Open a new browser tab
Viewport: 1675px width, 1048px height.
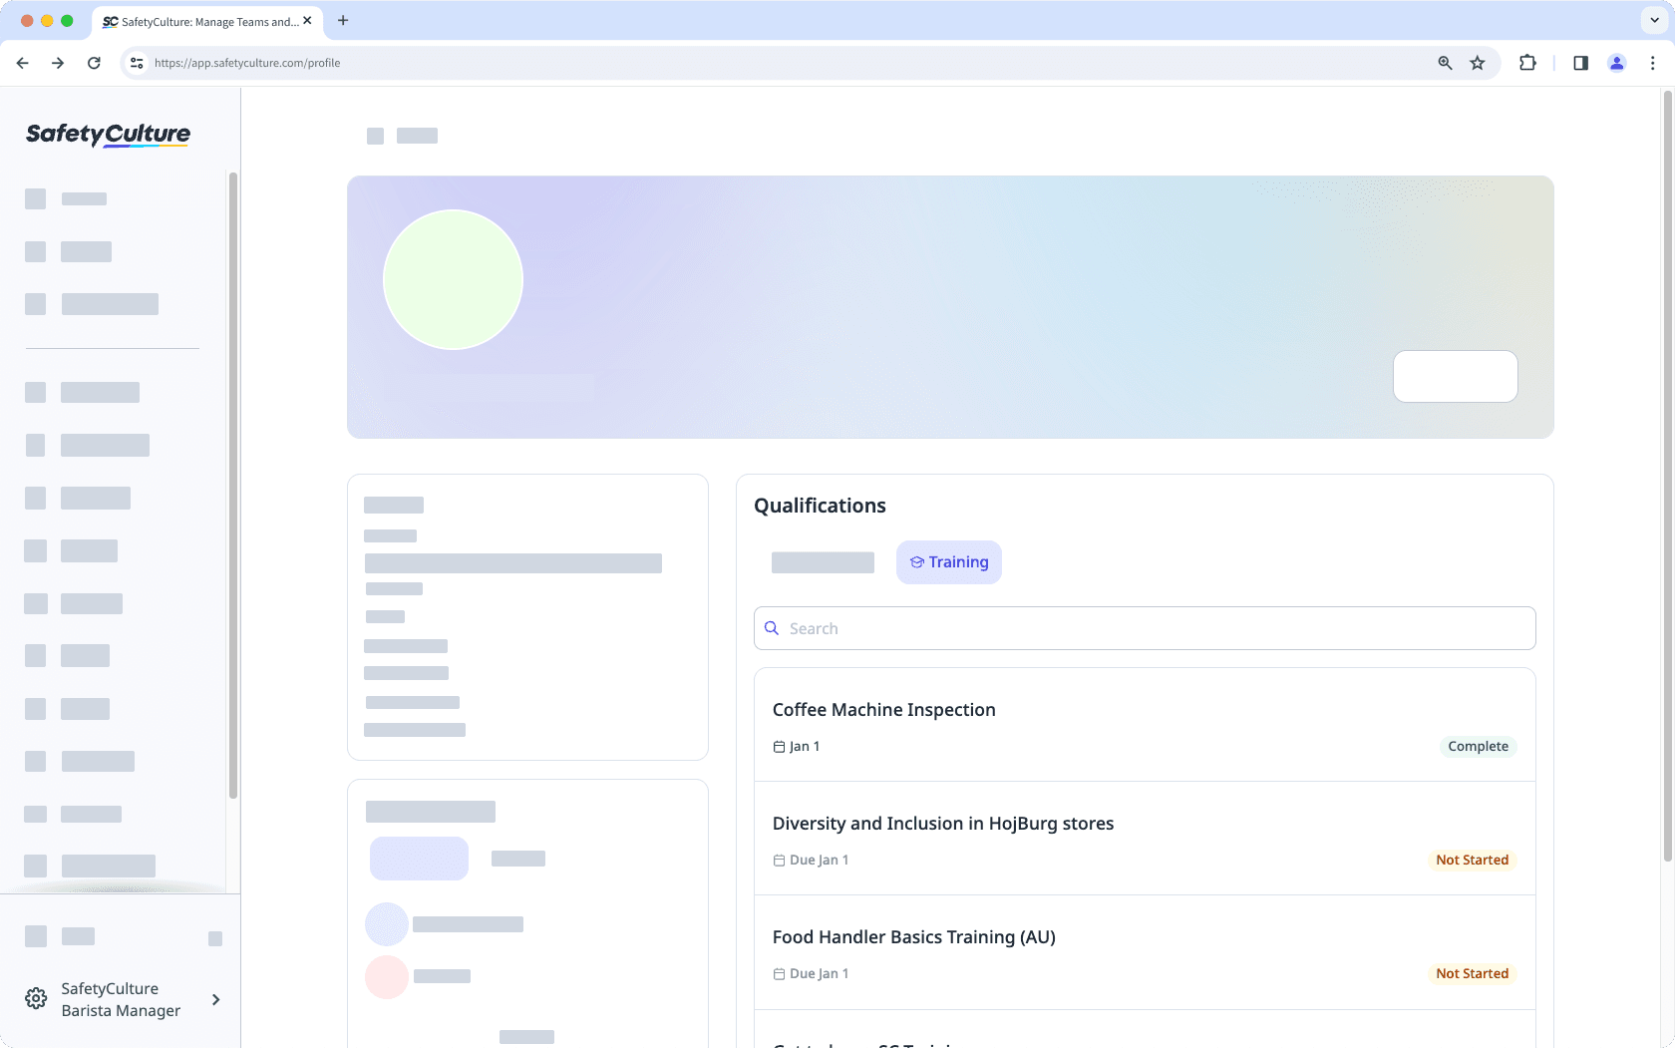click(343, 21)
